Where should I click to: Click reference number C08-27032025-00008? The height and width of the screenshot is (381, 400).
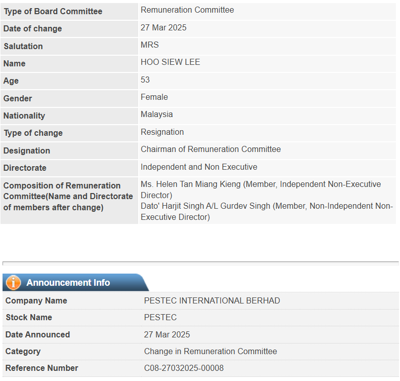coord(184,368)
